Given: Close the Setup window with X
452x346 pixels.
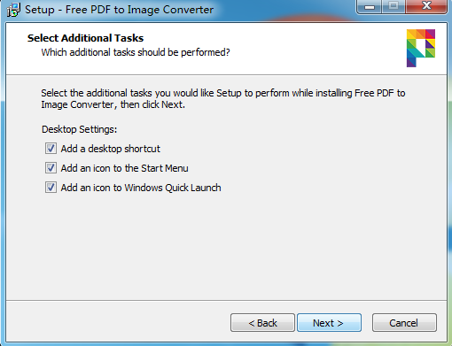Looking at the screenshot, I should point(426,6).
